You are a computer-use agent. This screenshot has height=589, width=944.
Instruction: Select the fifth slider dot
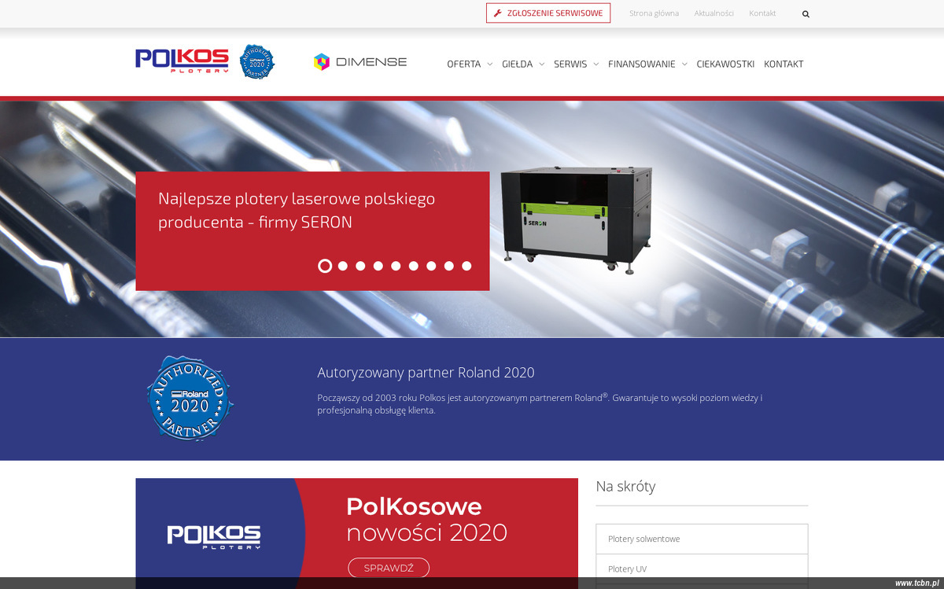tap(396, 266)
